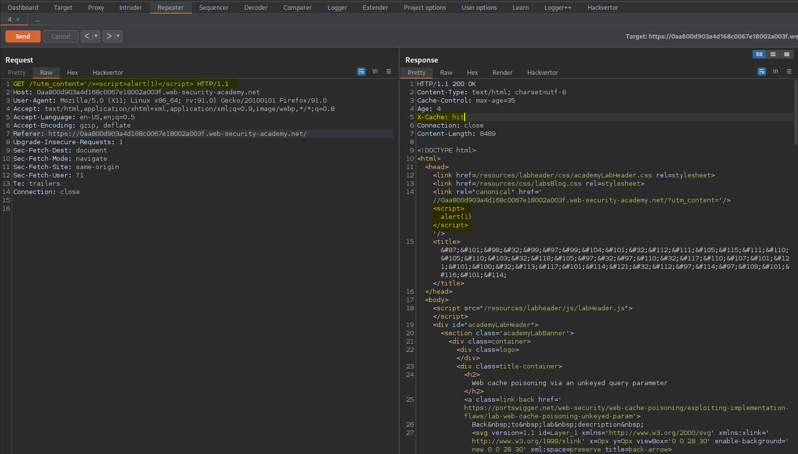Render the response as a page
This screenshot has width=798, height=454.
point(502,72)
